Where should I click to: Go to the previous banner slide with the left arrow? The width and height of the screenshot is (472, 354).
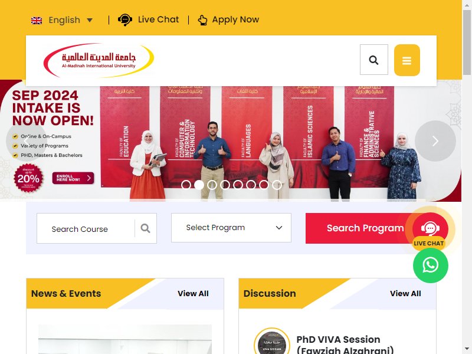[x=26, y=141]
